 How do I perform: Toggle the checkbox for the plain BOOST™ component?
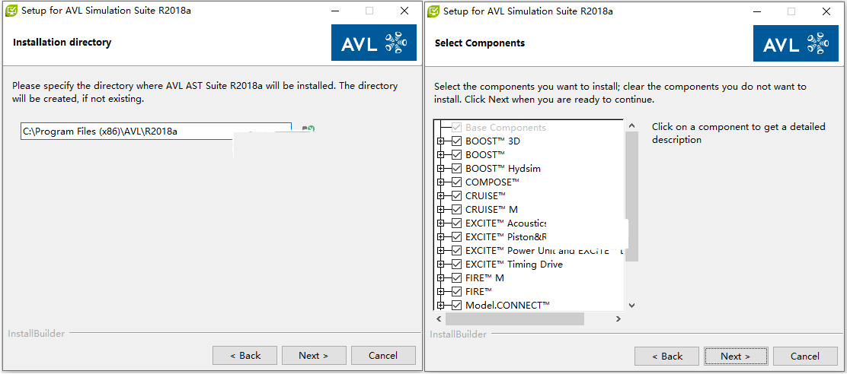456,154
